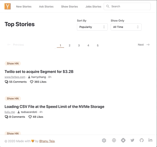
Task: Go to New Stories
Action: coord(24,7)
